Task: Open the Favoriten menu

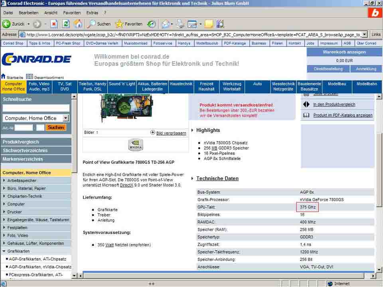Action: point(72,13)
